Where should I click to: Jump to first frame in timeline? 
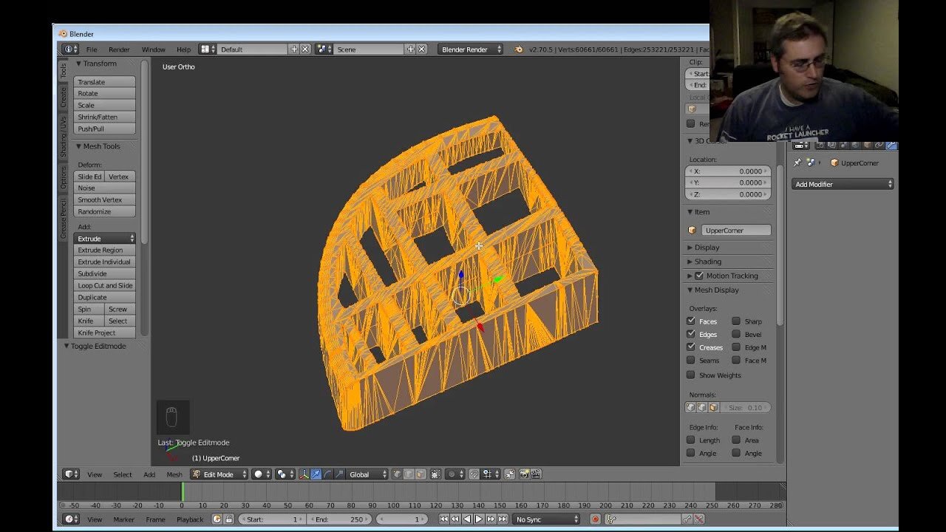pos(443,519)
